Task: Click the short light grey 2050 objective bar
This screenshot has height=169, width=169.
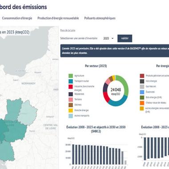Action: click(125, 162)
